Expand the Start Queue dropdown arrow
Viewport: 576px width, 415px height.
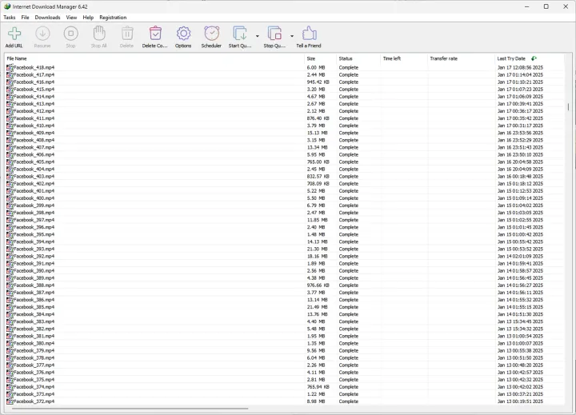tap(257, 36)
